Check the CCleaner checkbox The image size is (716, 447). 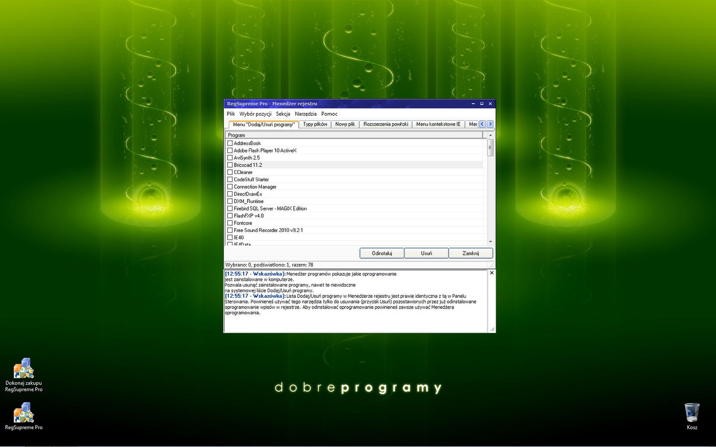coord(230,172)
